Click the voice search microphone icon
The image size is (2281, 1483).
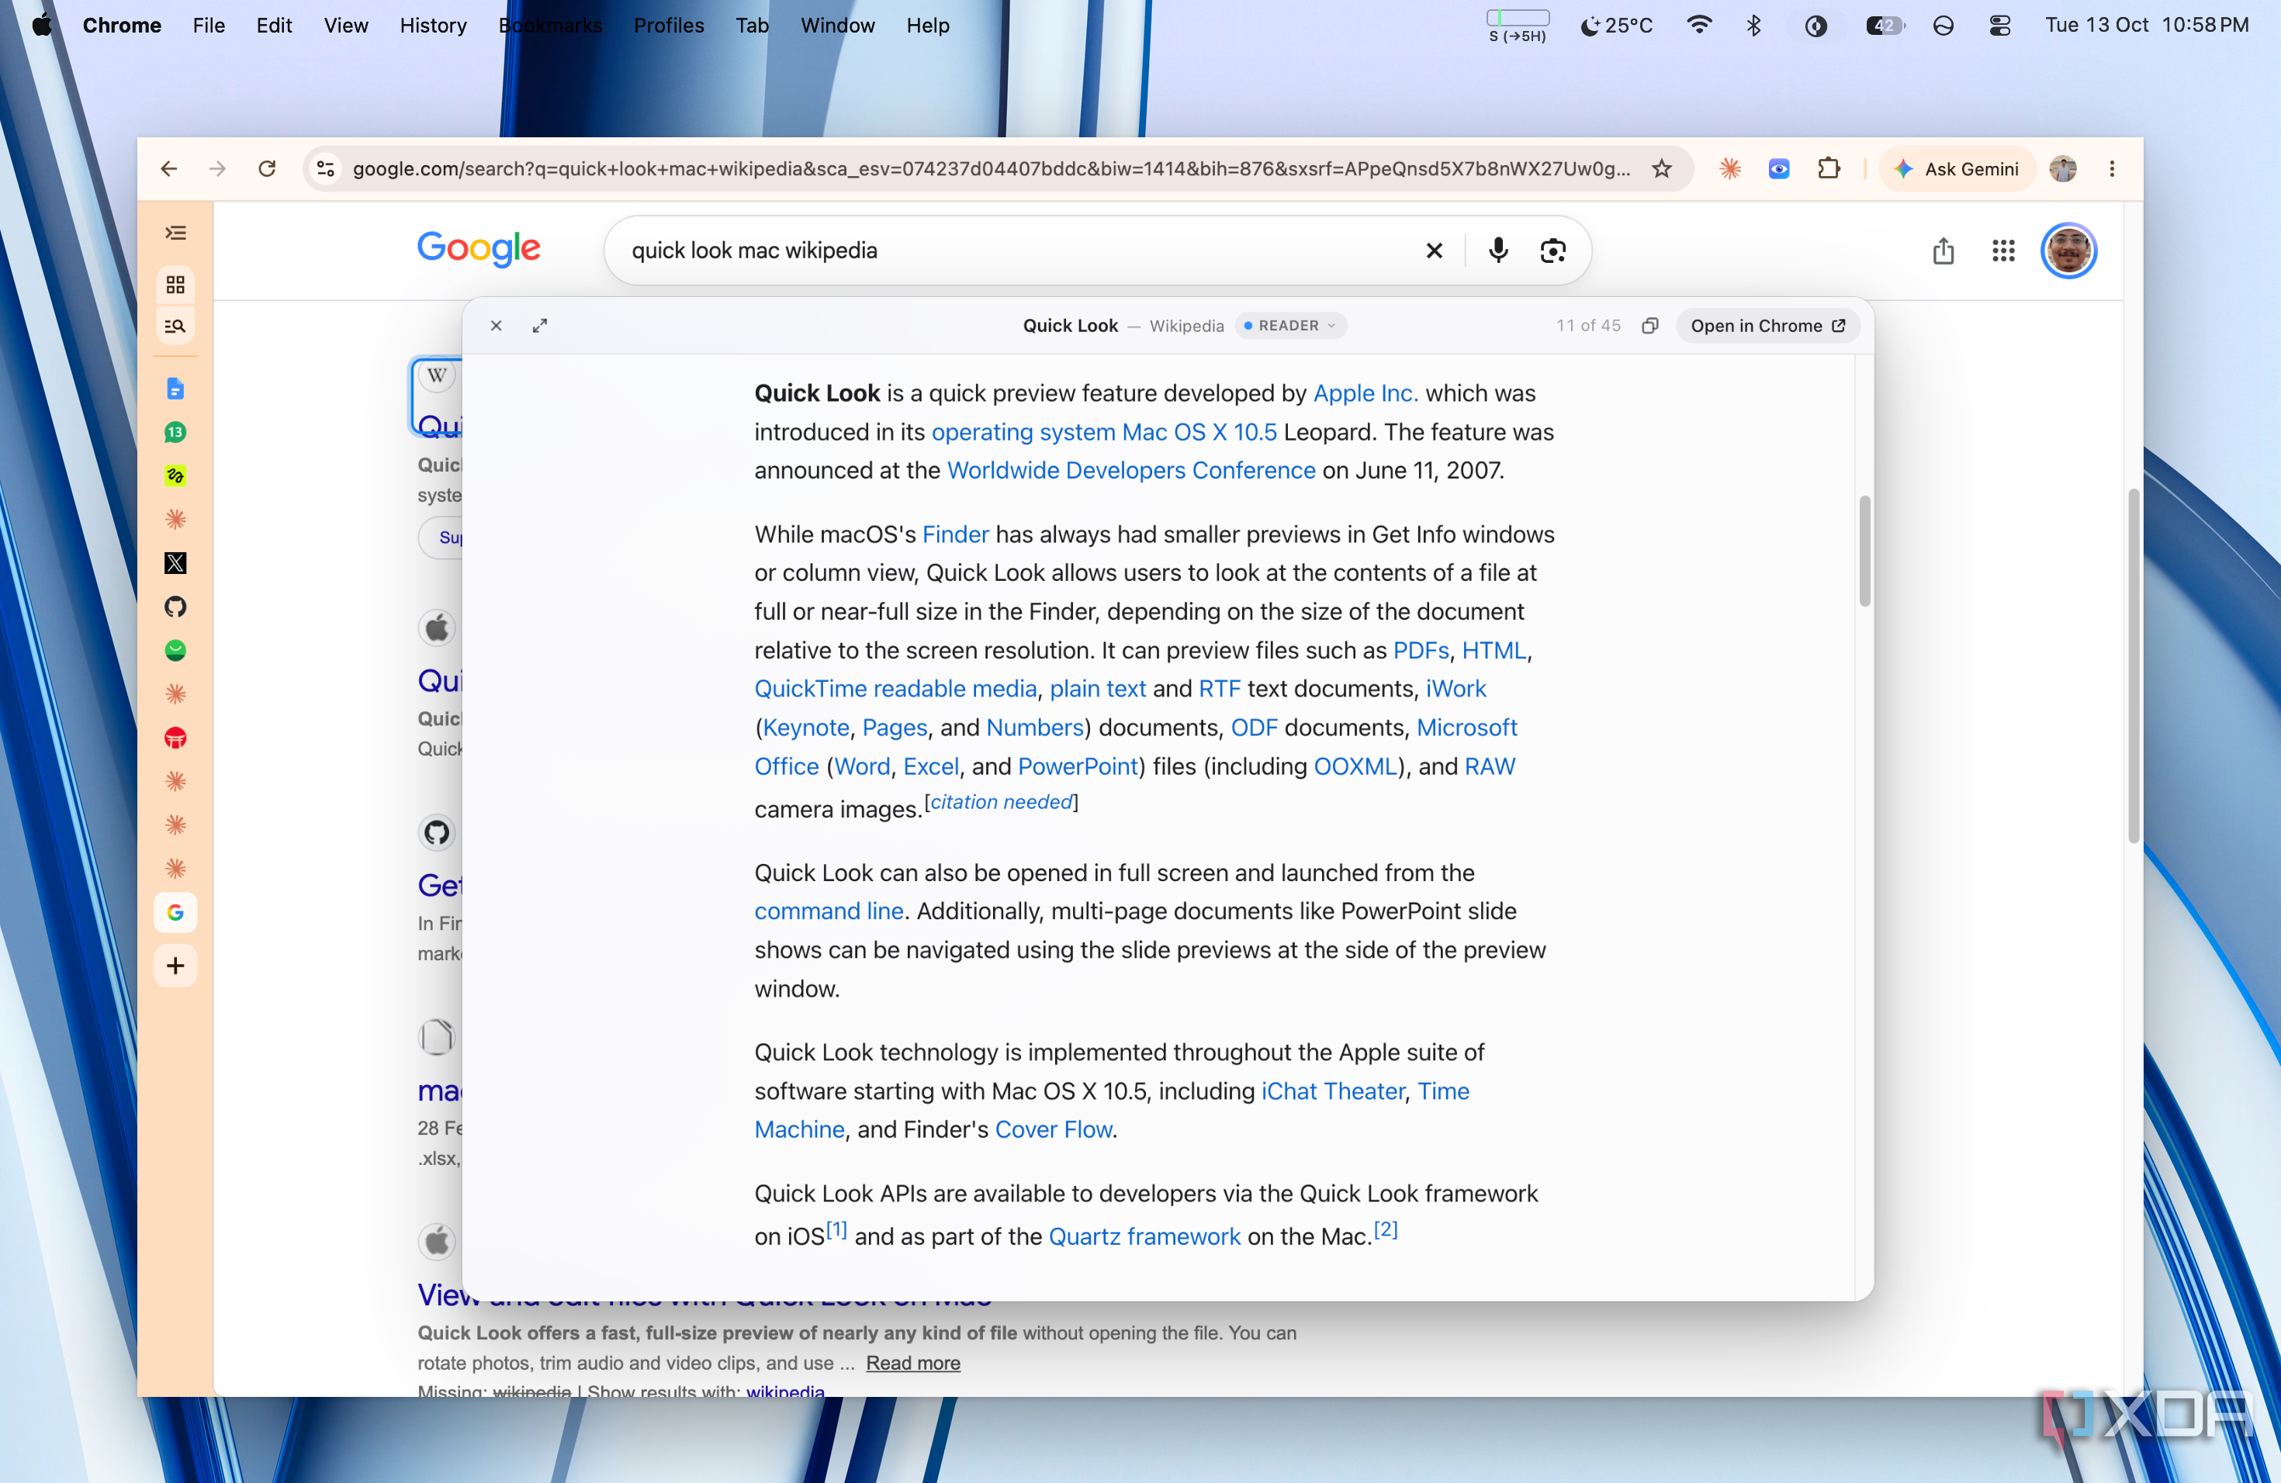click(x=1498, y=251)
